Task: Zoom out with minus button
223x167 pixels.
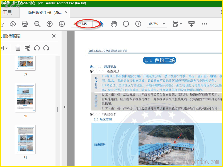Action: coord(126,24)
